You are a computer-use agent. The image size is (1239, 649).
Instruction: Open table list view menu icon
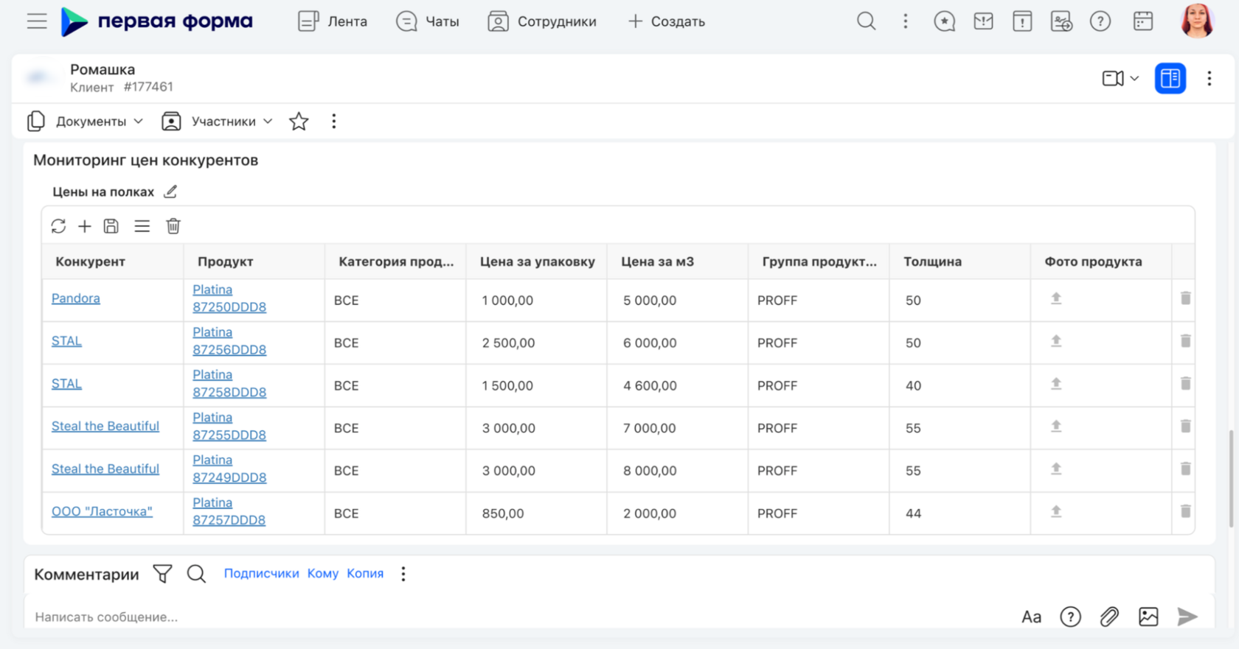point(142,226)
